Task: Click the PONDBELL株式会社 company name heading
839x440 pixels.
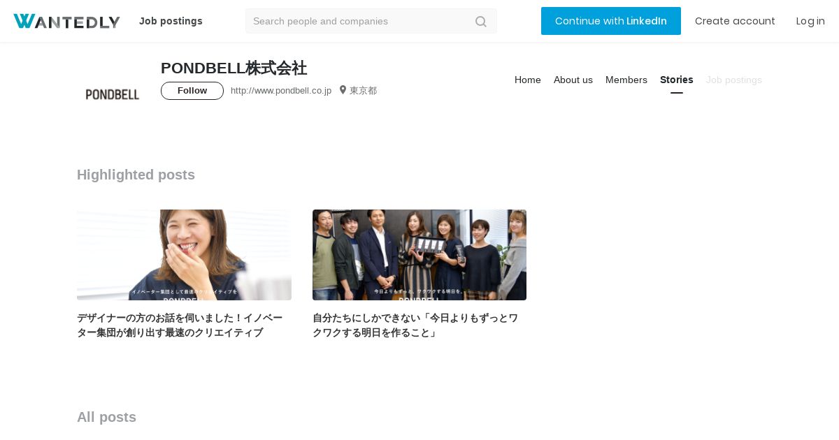Action: pos(234,68)
